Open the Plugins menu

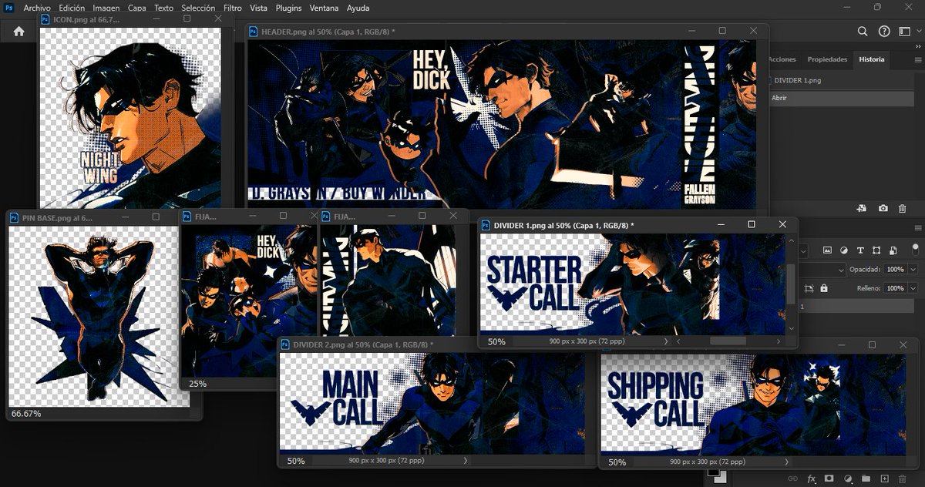pos(288,8)
